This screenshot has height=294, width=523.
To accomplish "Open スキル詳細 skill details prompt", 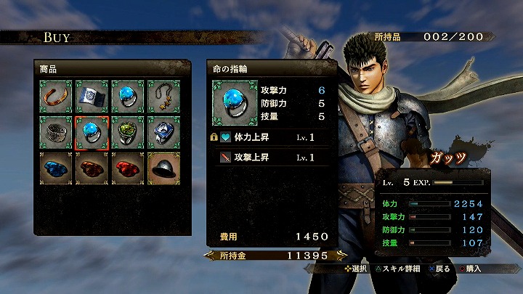I will pyautogui.click(x=398, y=269).
